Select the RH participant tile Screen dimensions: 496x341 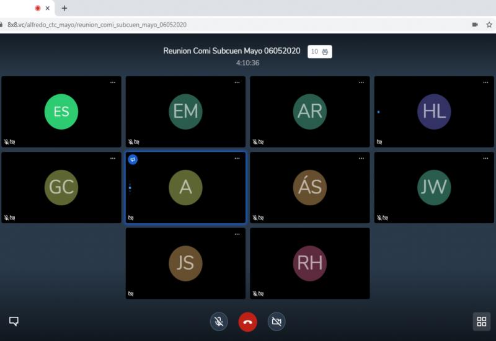click(x=309, y=263)
